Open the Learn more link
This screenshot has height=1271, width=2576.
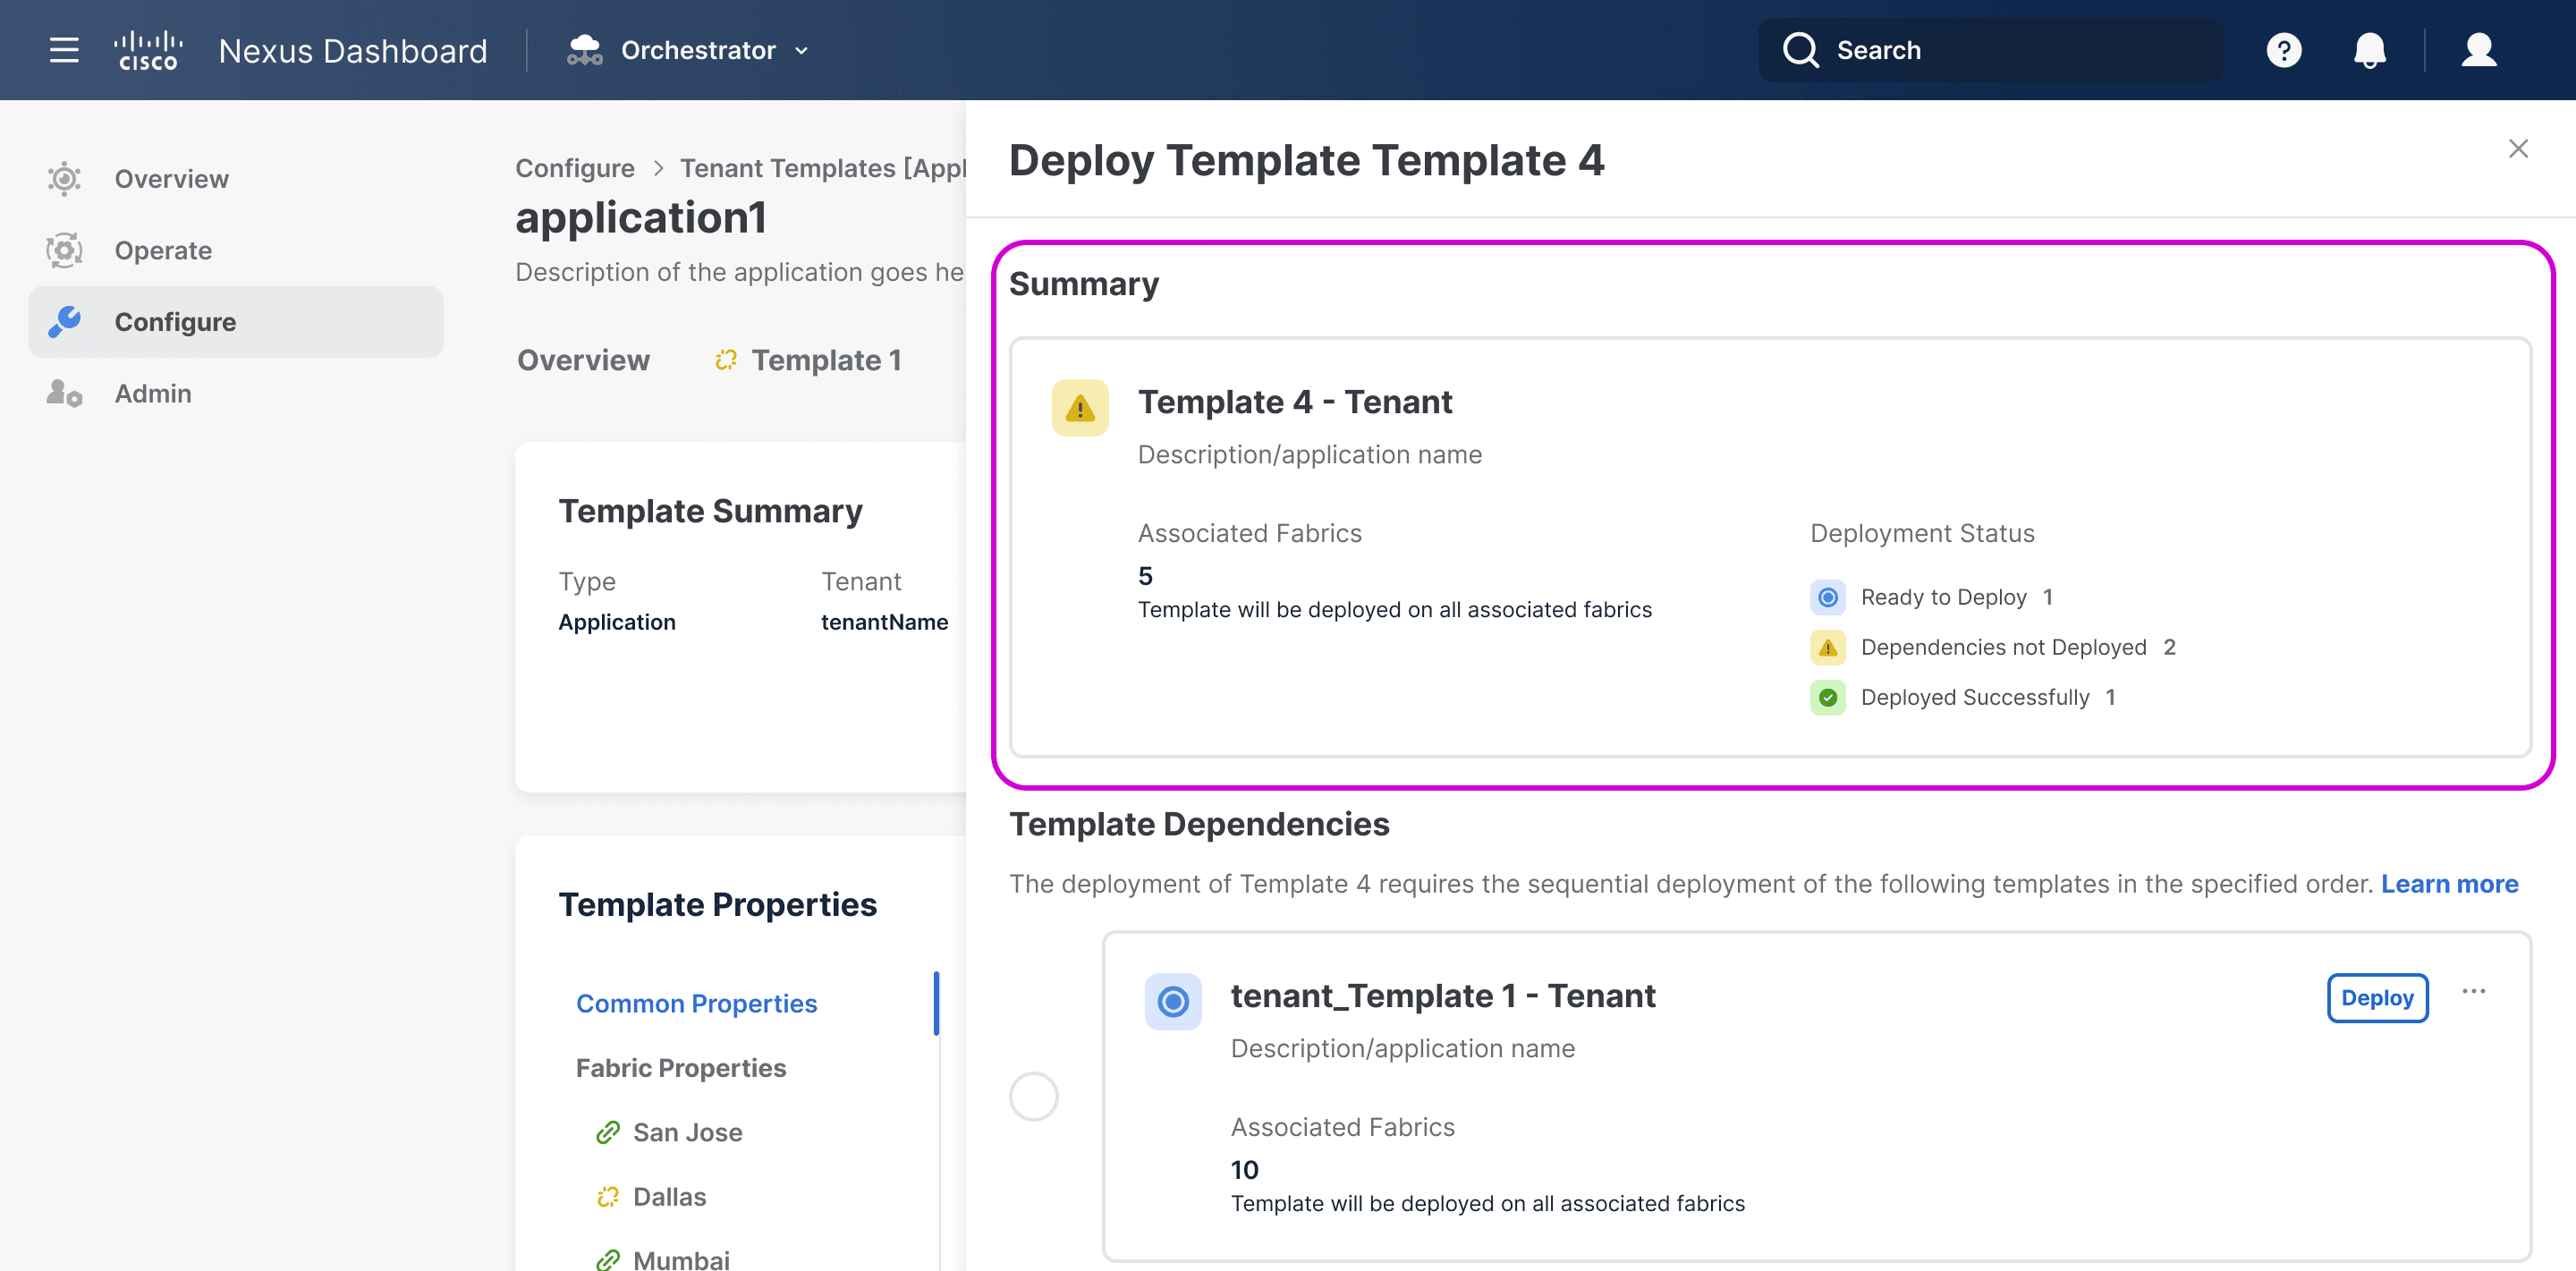(2449, 884)
